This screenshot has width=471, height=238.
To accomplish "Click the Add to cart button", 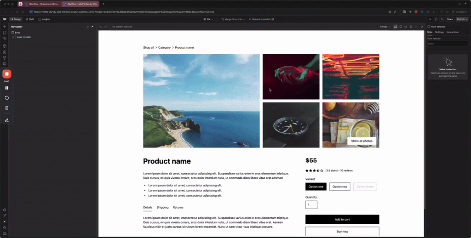I will [x=342, y=220].
